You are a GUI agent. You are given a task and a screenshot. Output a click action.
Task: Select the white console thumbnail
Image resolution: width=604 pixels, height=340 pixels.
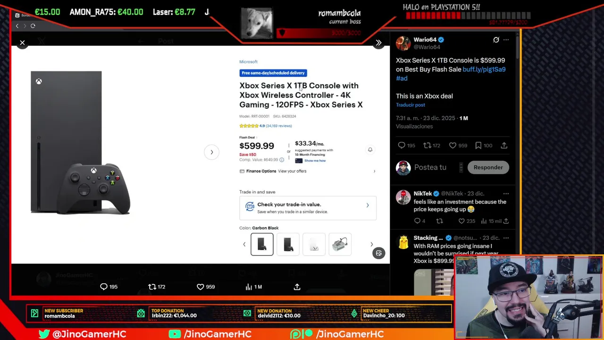[x=314, y=244]
